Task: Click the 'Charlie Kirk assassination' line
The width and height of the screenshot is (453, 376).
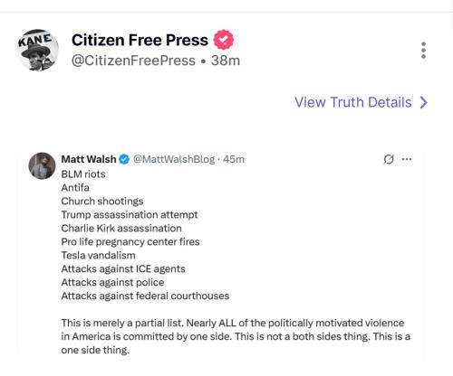Action: click(x=121, y=228)
